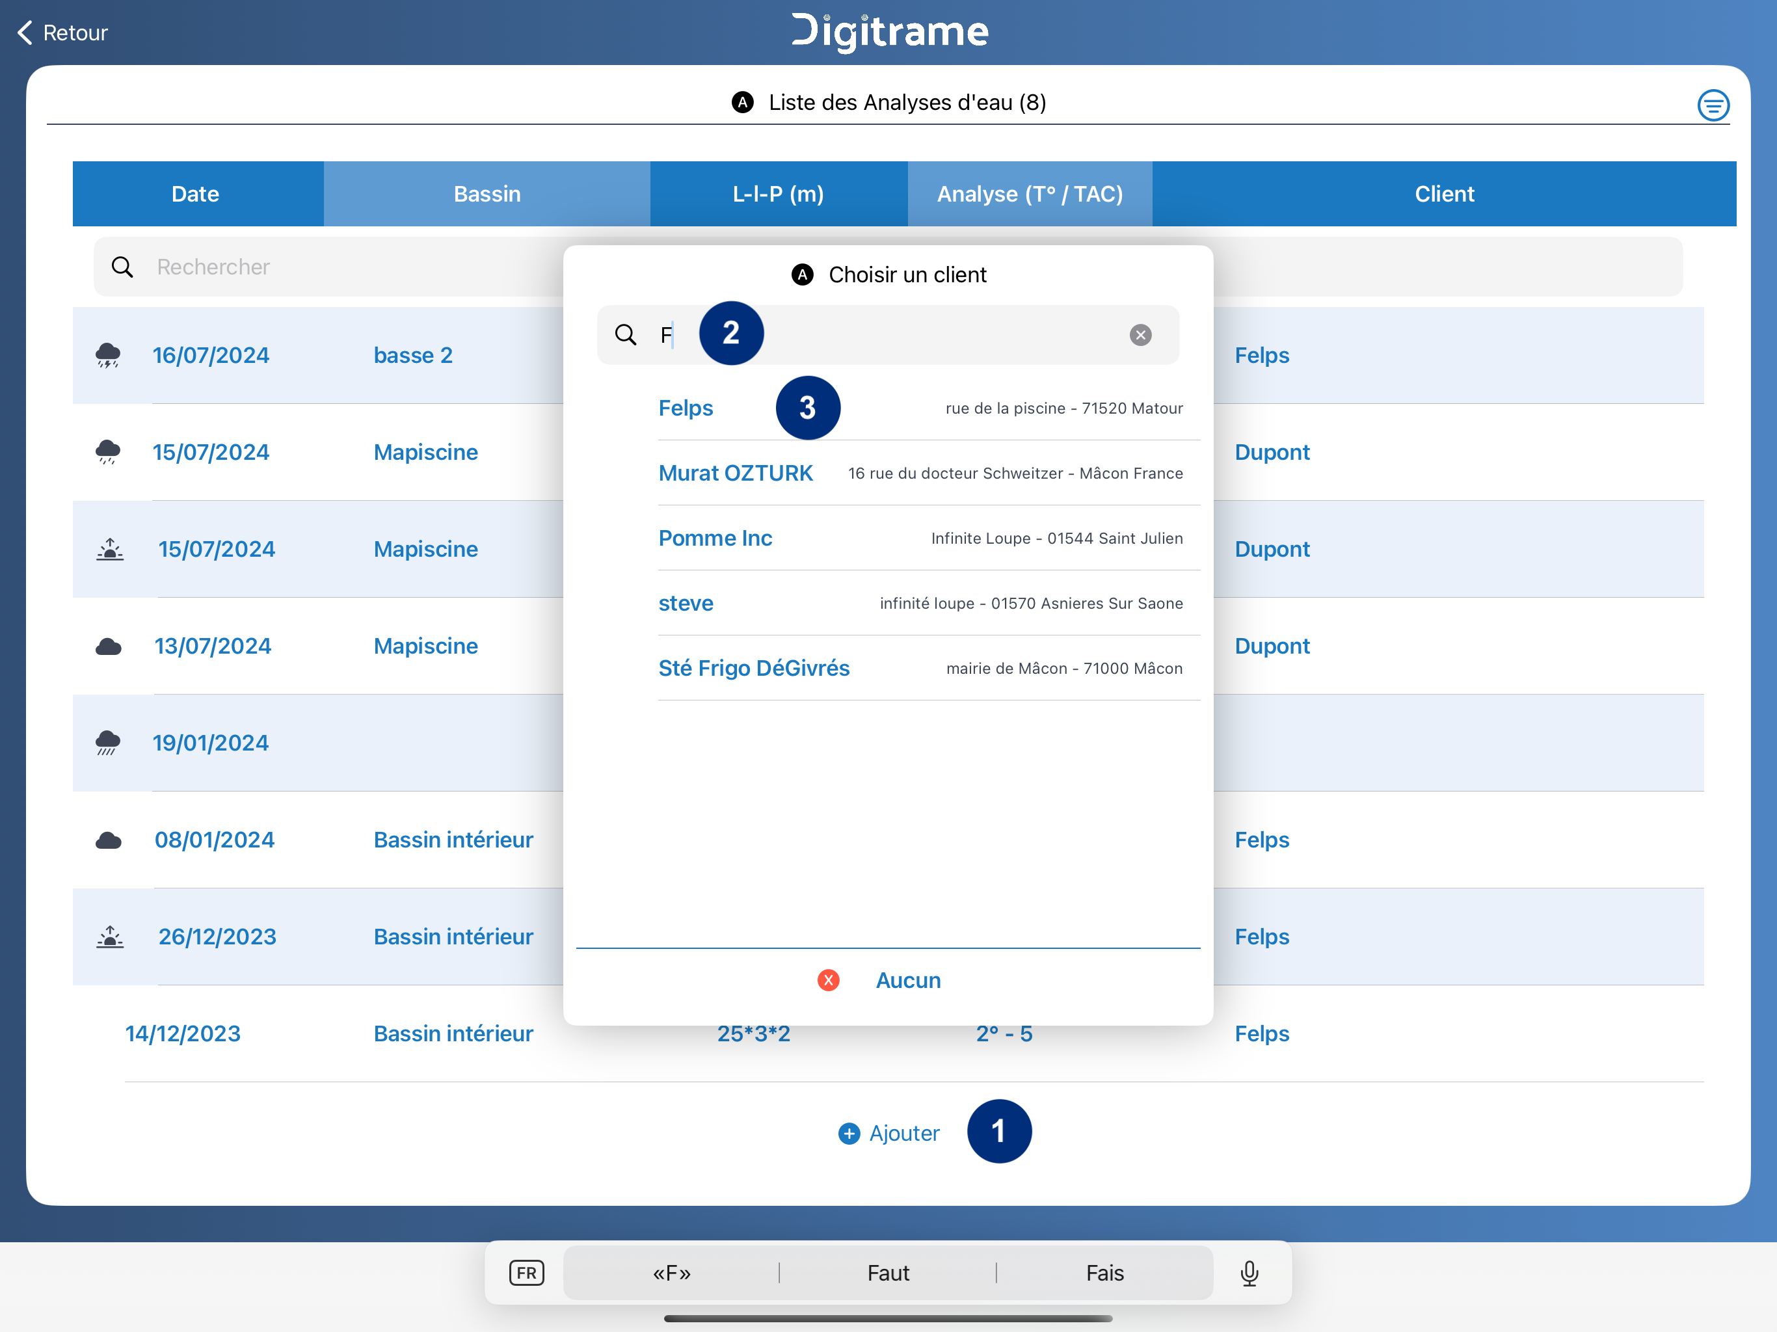
Task: Switch keyboard language with the FR icon
Action: tap(526, 1273)
